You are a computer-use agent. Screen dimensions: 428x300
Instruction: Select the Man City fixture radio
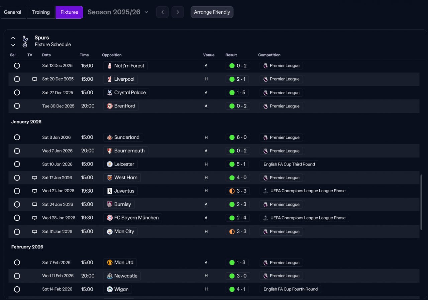click(17, 232)
